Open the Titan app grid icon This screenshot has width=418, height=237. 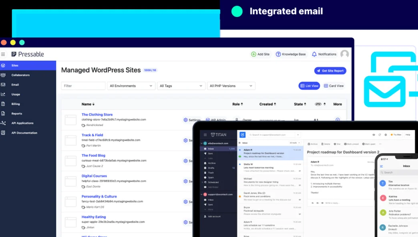tap(205, 135)
